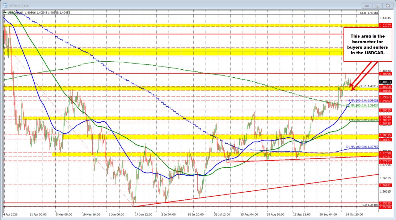This screenshot has height=220, width=396.
Task: Click the 14 Oct 20:00 time axis label
Action: click(x=354, y=214)
